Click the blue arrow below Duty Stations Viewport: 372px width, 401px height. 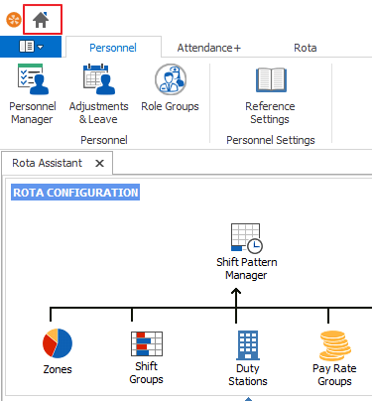(x=248, y=399)
